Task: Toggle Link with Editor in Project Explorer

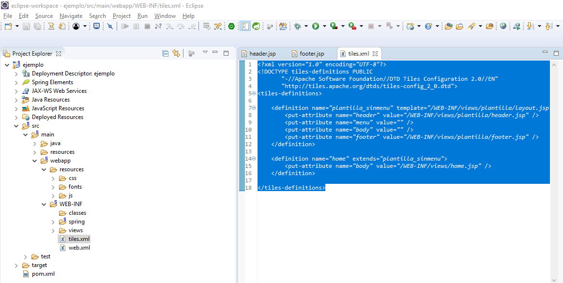Action: tap(176, 53)
